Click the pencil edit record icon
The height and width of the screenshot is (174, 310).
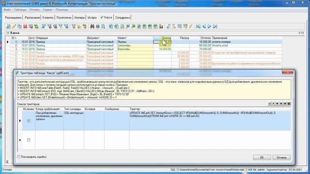pyautogui.click(x=14, y=27)
